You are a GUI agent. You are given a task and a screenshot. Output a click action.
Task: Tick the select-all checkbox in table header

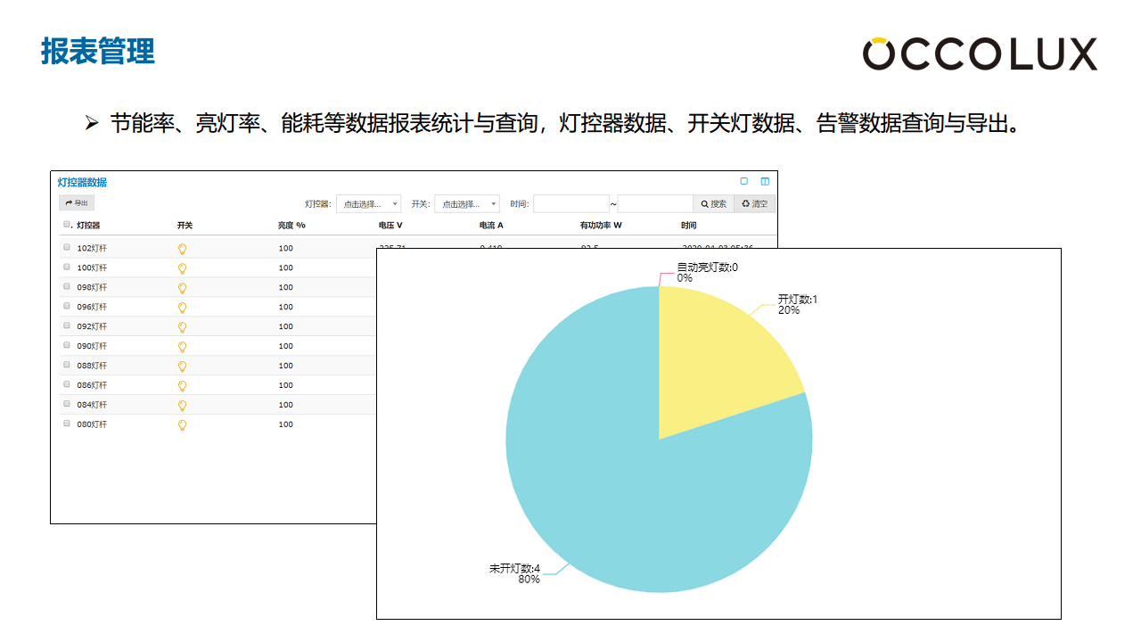(x=67, y=225)
